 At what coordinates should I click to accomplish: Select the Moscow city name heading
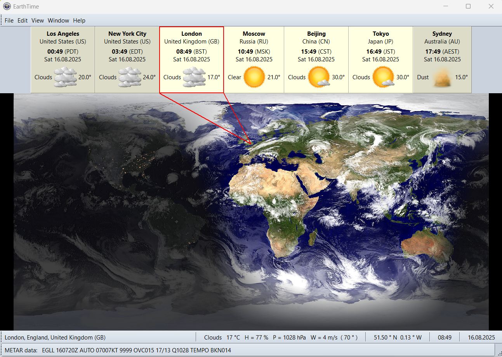[x=254, y=34]
